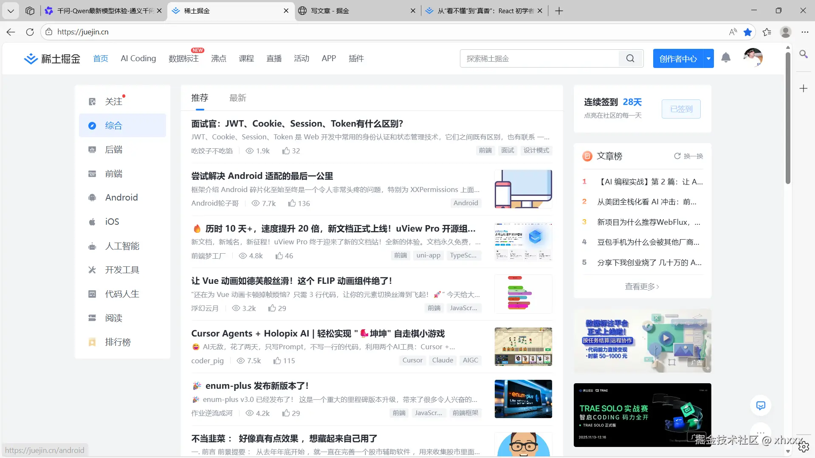Switch to the 写文章 - 掘金 browser tab

(x=357, y=11)
